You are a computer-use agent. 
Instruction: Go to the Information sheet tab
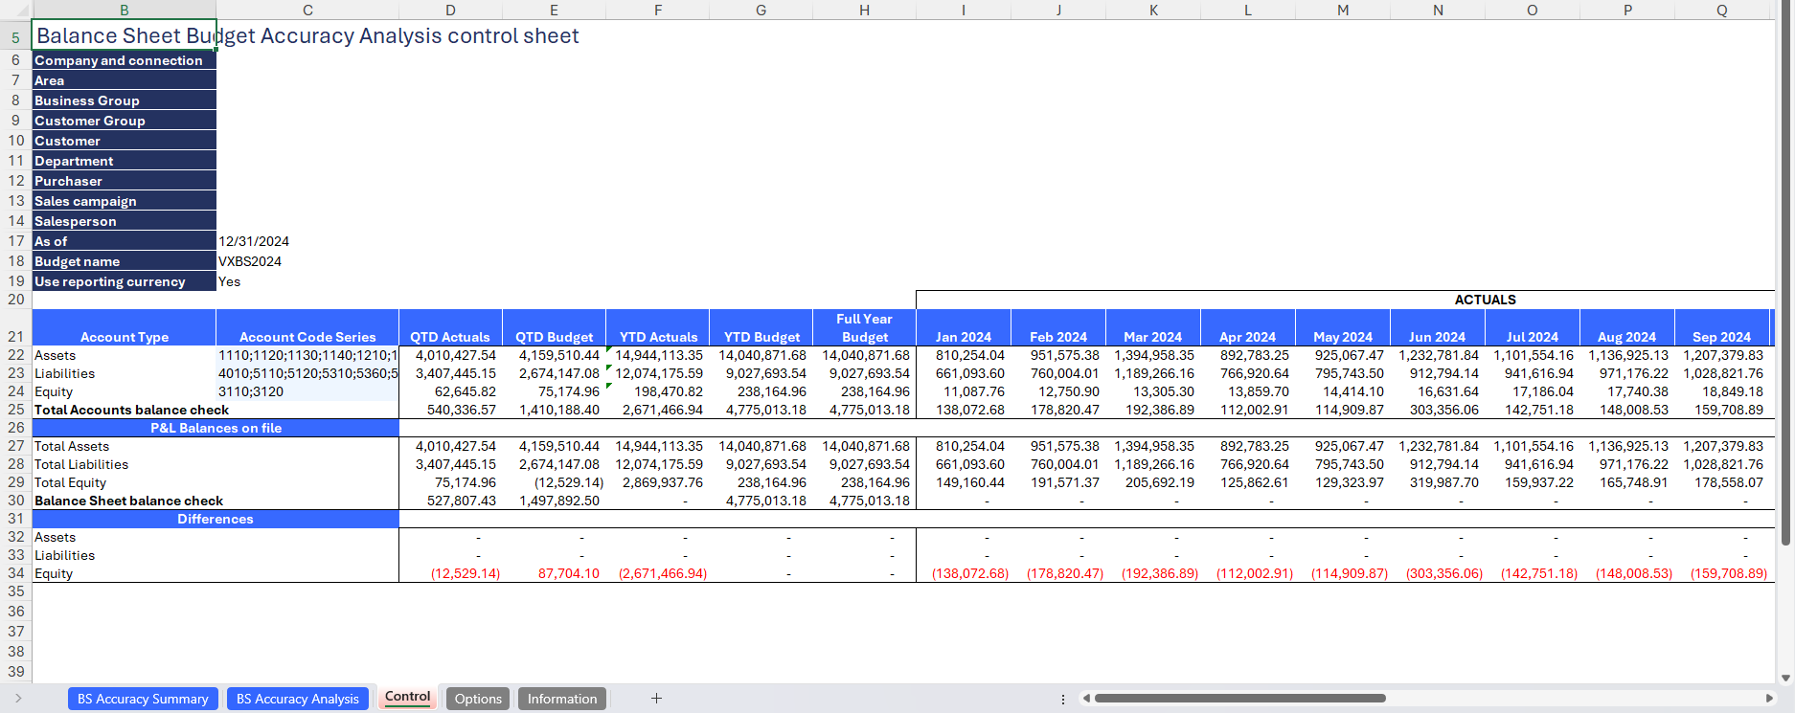pyautogui.click(x=561, y=699)
